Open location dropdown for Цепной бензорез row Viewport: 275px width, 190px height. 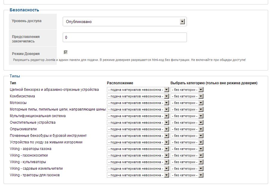138,90
